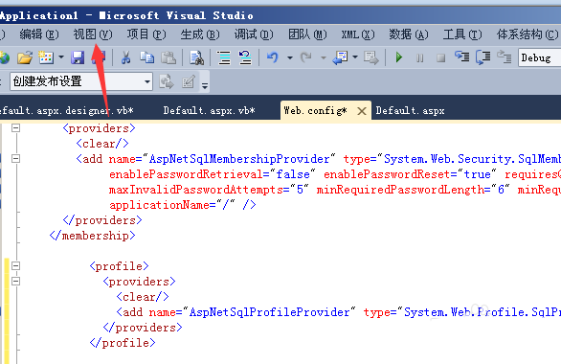Open the 体系结构(C) menu

(527, 34)
